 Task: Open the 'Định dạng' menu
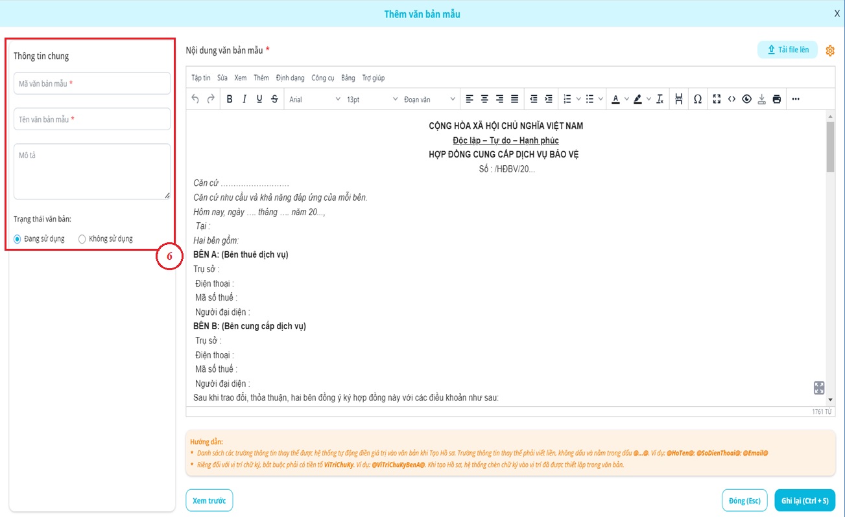pyautogui.click(x=290, y=78)
